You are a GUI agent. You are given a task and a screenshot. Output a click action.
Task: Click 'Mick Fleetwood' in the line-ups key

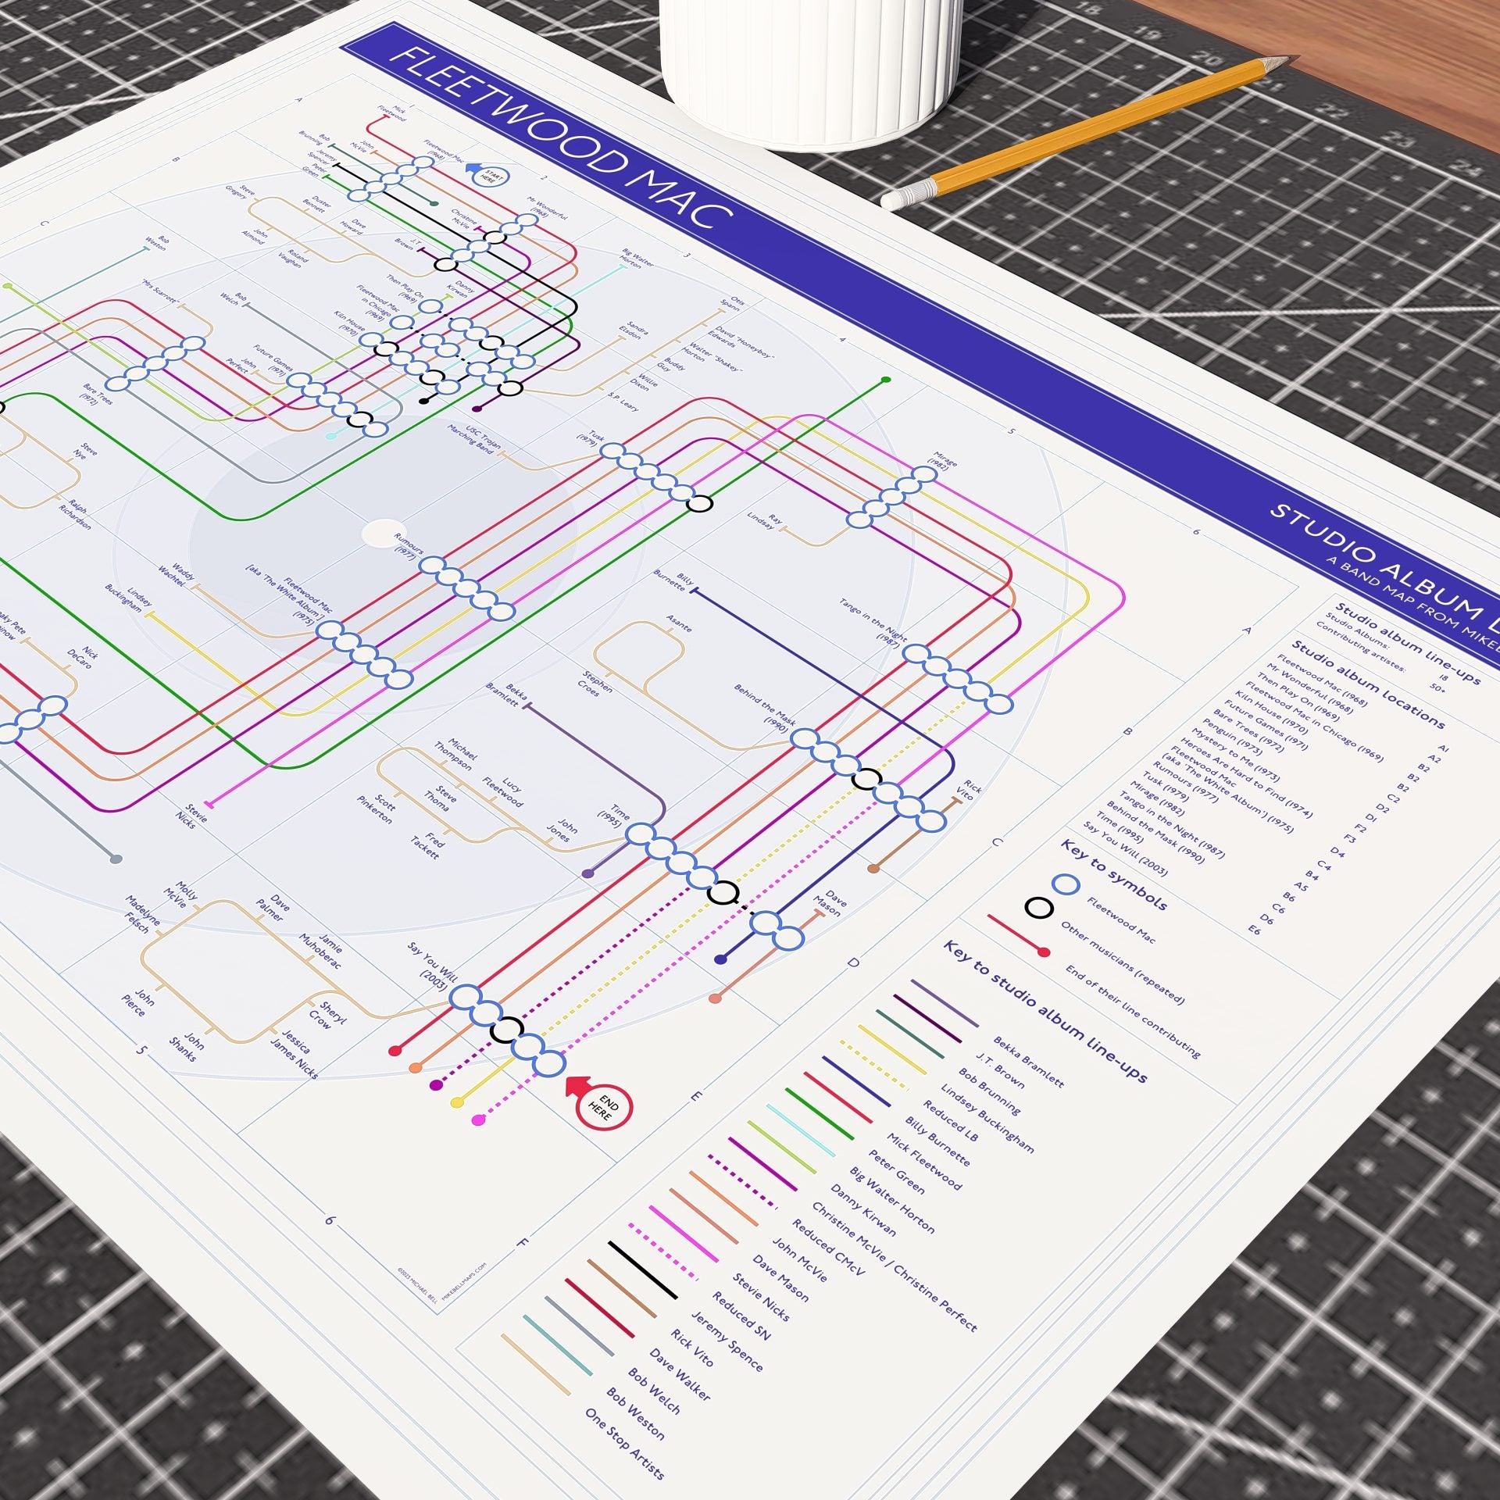924,1161
